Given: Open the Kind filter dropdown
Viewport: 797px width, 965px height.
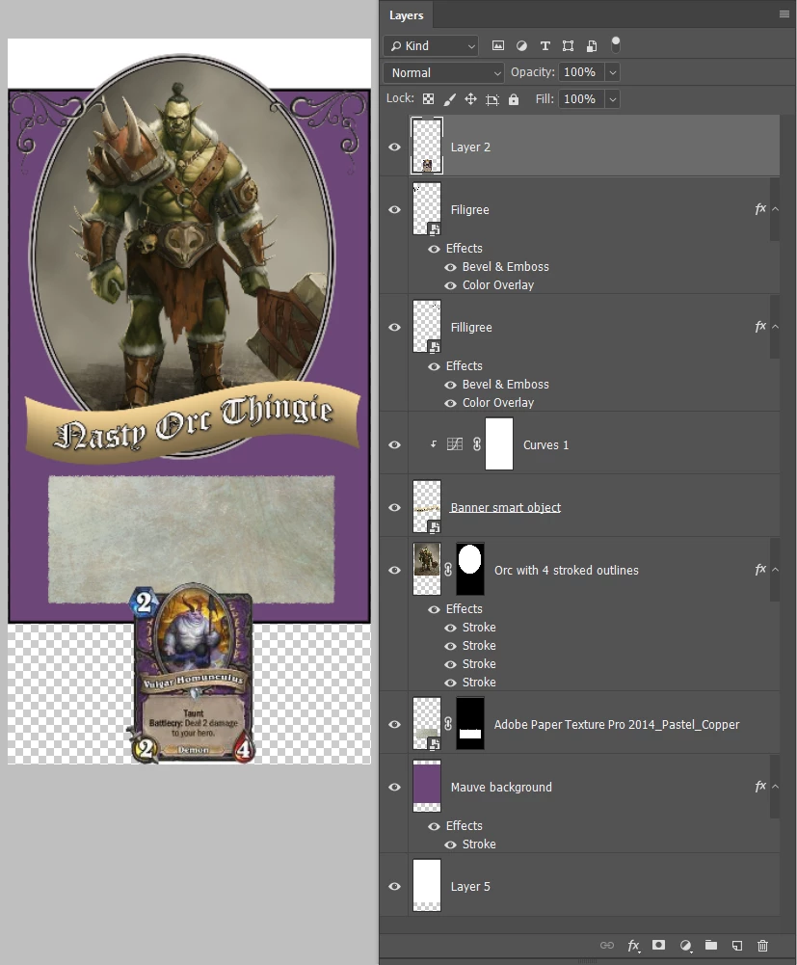Looking at the screenshot, I should point(432,45).
